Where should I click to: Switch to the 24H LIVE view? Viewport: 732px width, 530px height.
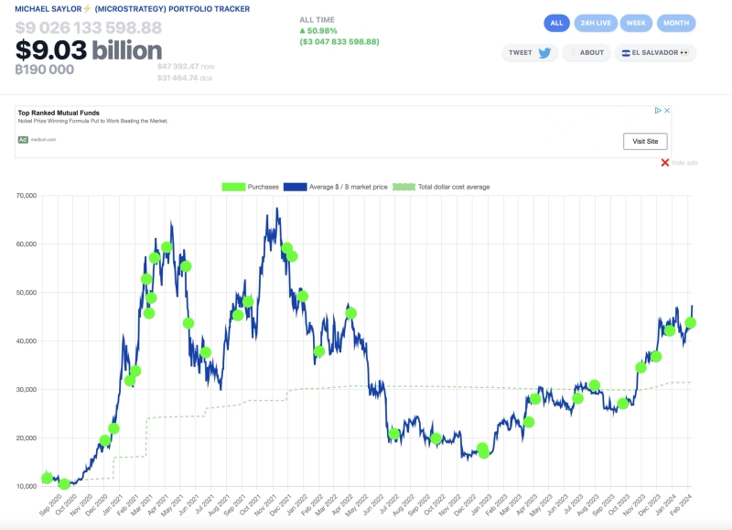(x=596, y=23)
